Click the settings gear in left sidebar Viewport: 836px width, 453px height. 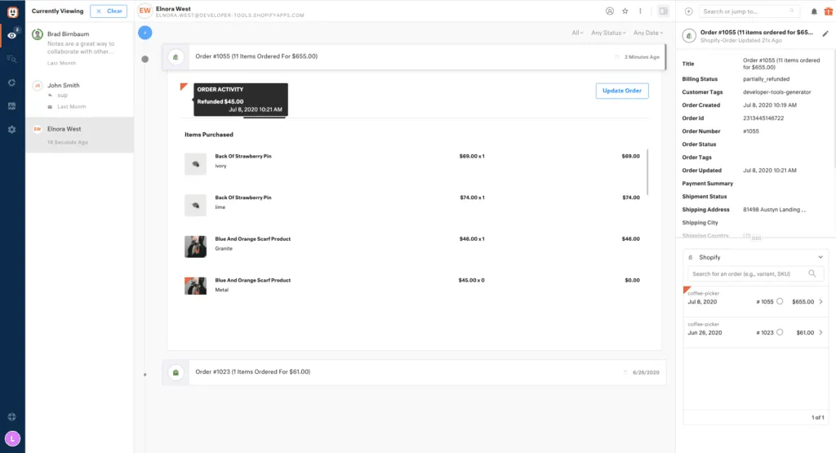tap(12, 129)
